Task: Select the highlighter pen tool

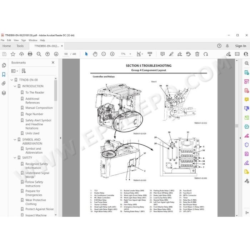Action: point(171,54)
